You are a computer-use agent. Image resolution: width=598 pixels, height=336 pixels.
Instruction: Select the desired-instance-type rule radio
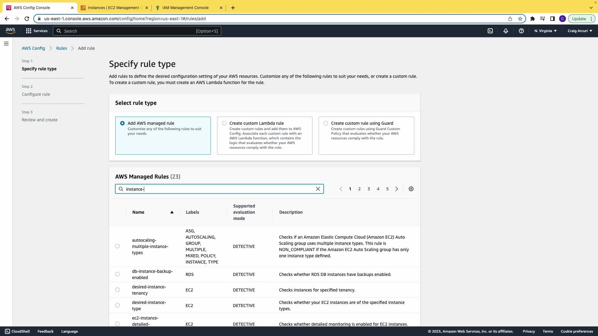(117, 305)
